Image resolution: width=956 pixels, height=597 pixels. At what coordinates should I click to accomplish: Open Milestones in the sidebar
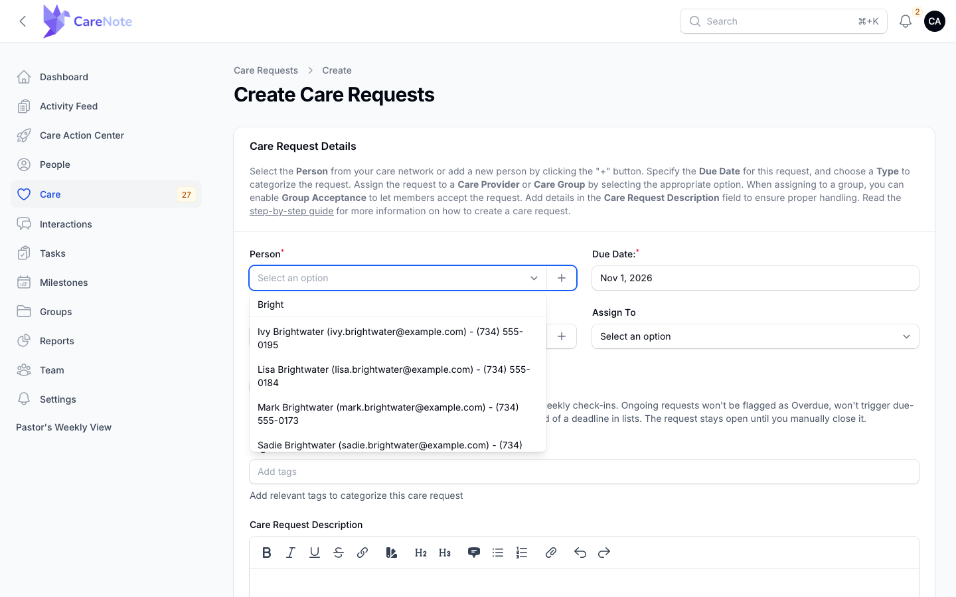pos(106,283)
